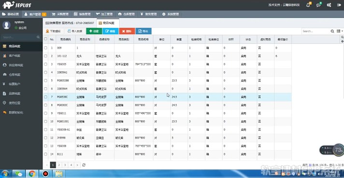Click the logout arrow icon
The width and height of the screenshot is (344, 178).
coord(339,5)
